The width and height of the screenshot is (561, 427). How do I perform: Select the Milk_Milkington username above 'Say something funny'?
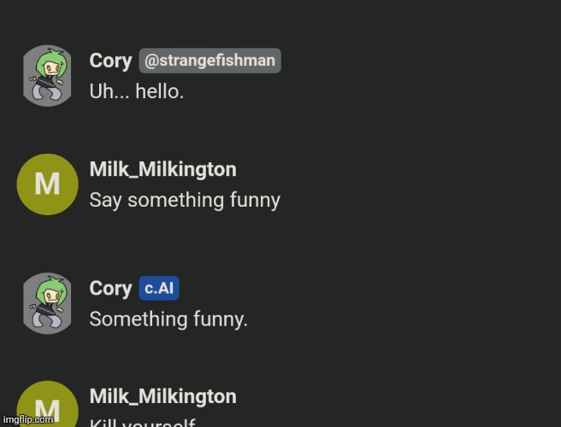162,169
